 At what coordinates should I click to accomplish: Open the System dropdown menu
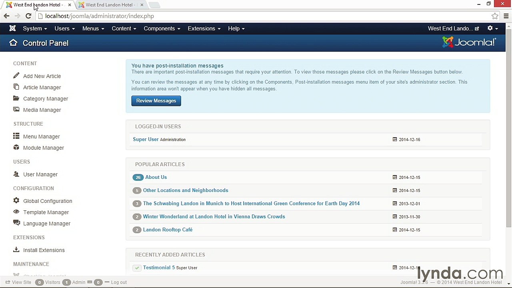[x=34, y=28]
